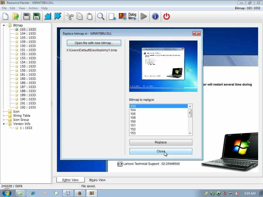The height and width of the screenshot is (197, 263).
Task: Open the Start menu orb
Action: coord(7,193)
